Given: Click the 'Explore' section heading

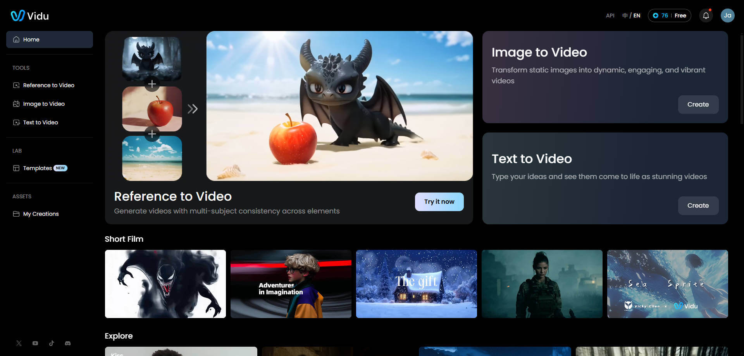Looking at the screenshot, I should point(119,336).
